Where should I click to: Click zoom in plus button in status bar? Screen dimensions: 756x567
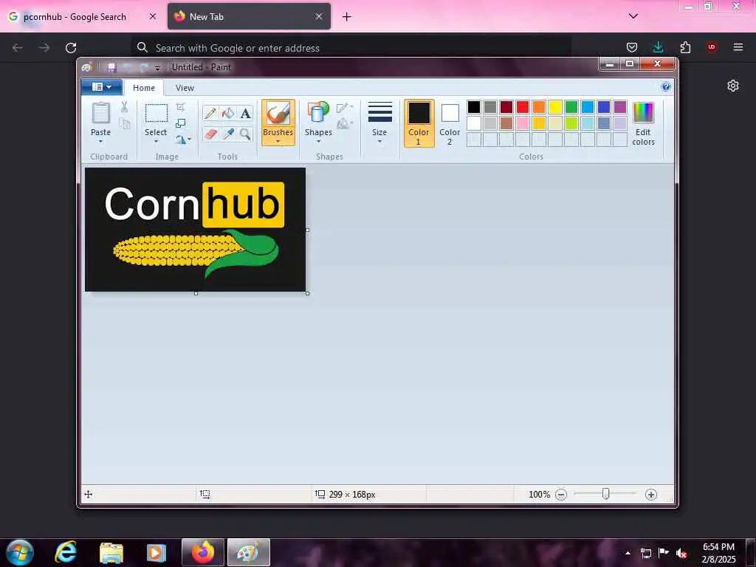point(651,495)
